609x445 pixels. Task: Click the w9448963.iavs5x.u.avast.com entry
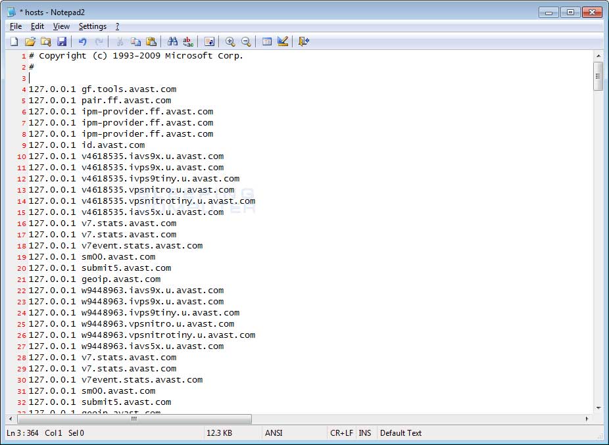(x=153, y=346)
